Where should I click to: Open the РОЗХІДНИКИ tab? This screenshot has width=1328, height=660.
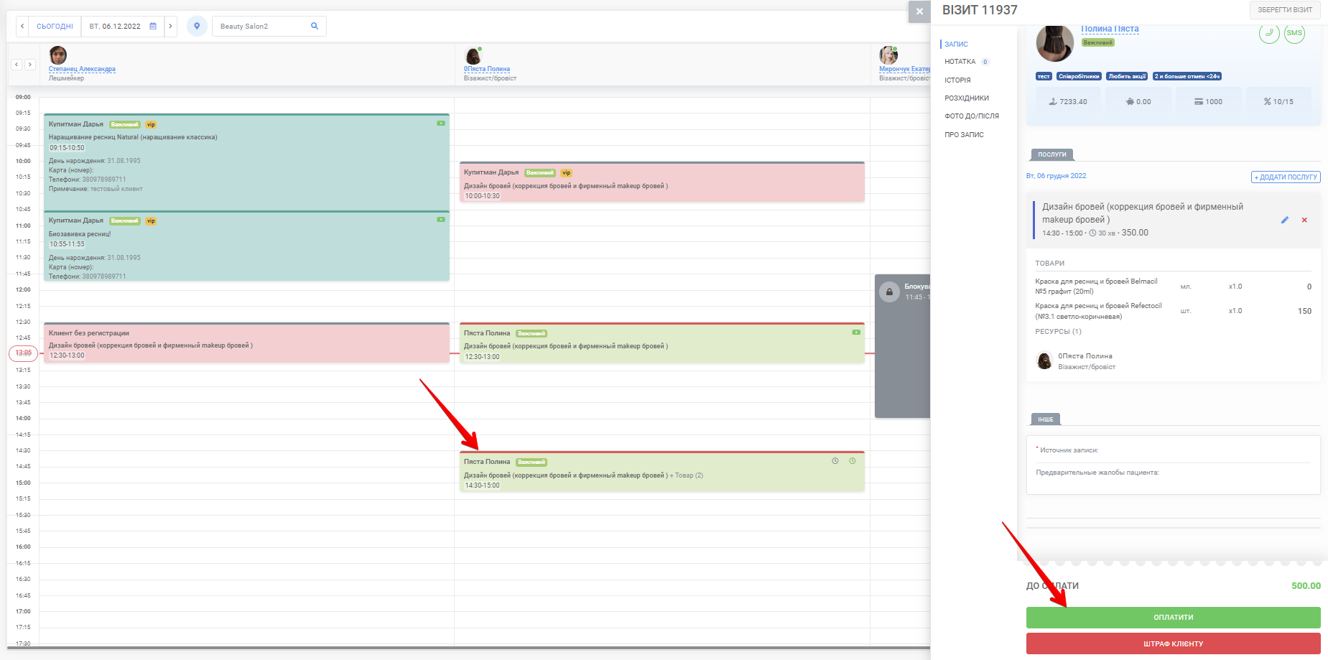click(967, 98)
